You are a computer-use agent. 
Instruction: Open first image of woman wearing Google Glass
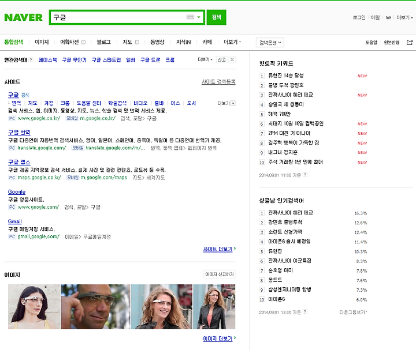pyautogui.click(x=34, y=307)
